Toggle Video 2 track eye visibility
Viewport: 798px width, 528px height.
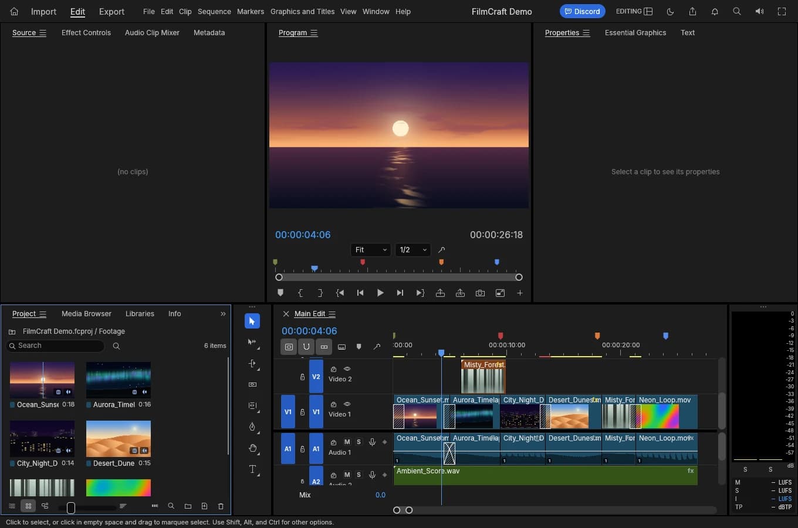347,369
